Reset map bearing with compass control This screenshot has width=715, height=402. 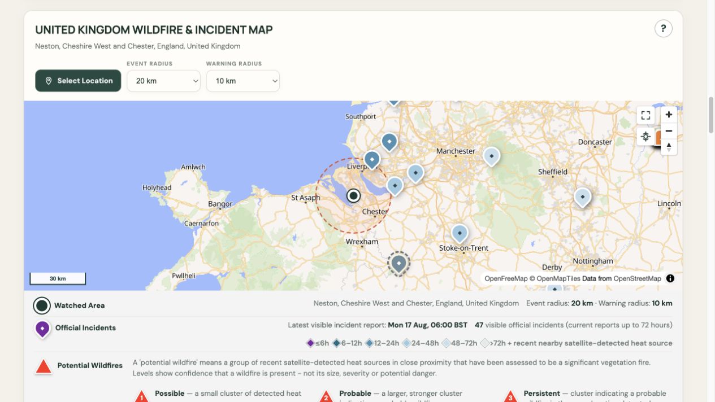[669, 147]
